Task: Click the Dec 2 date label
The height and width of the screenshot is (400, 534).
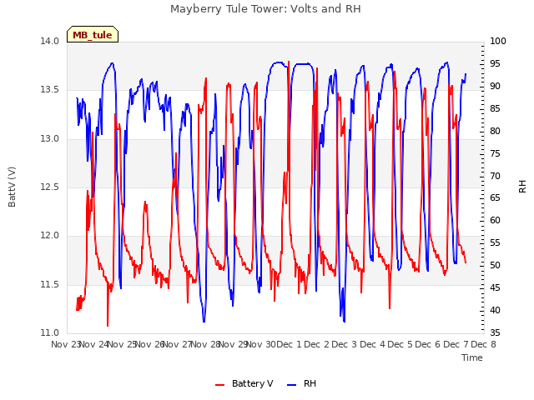Action: 317,344
